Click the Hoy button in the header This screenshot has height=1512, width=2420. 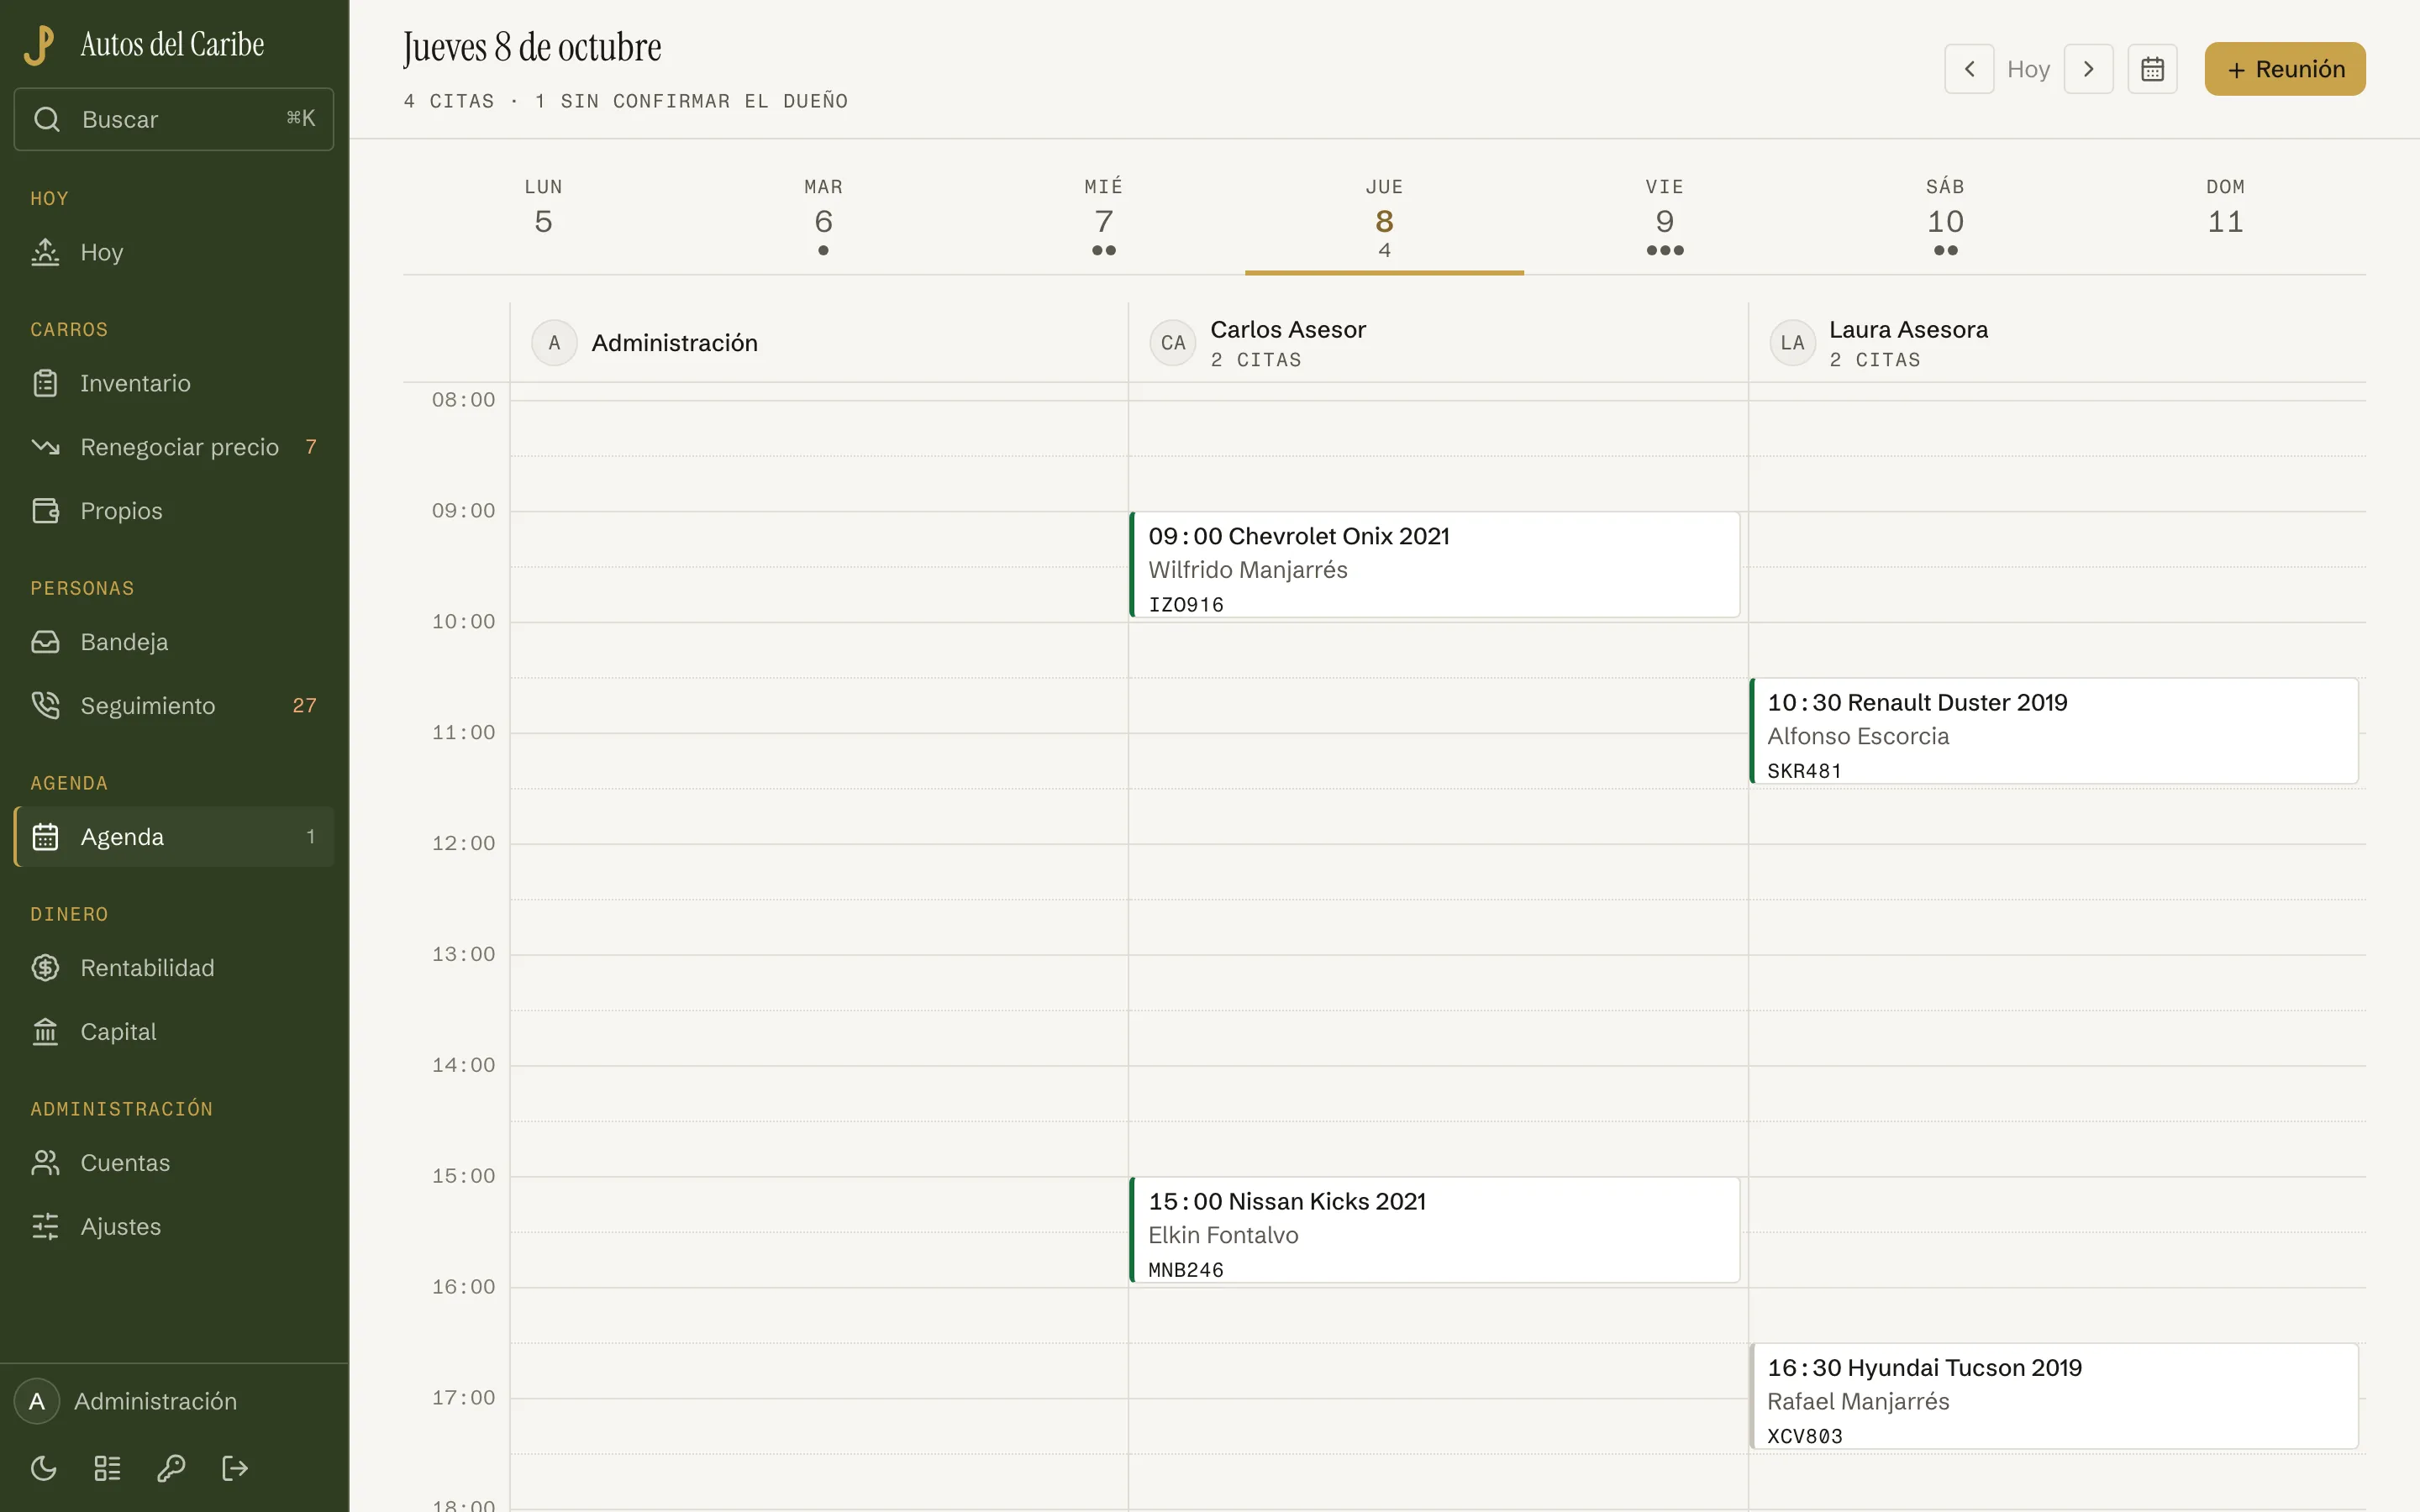[x=2028, y=69]
